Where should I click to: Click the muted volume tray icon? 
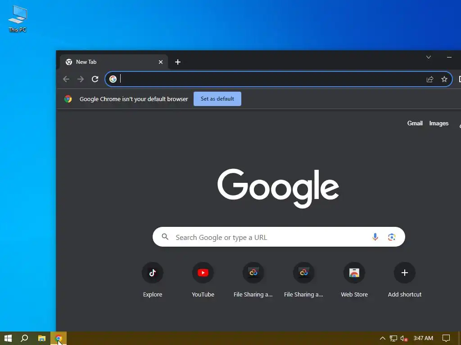[x=404, y=338]
